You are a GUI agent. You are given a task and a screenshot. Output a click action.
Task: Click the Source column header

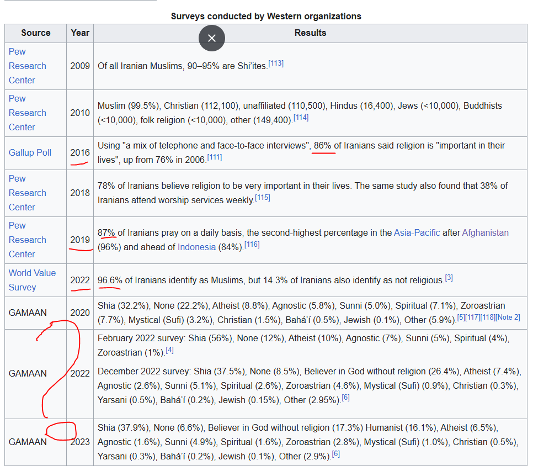[36, 33]
